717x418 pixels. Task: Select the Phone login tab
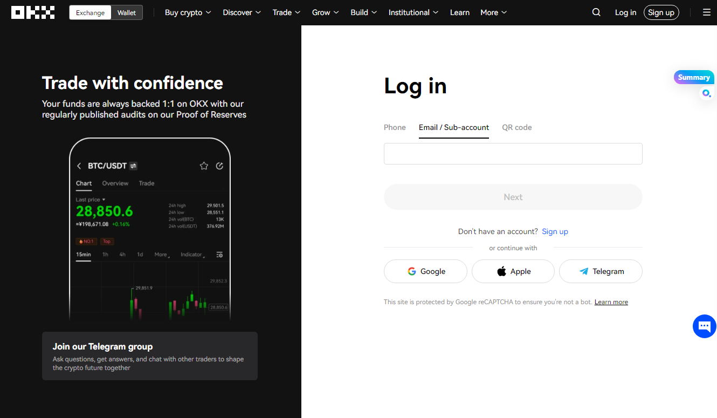coord(395,127)
